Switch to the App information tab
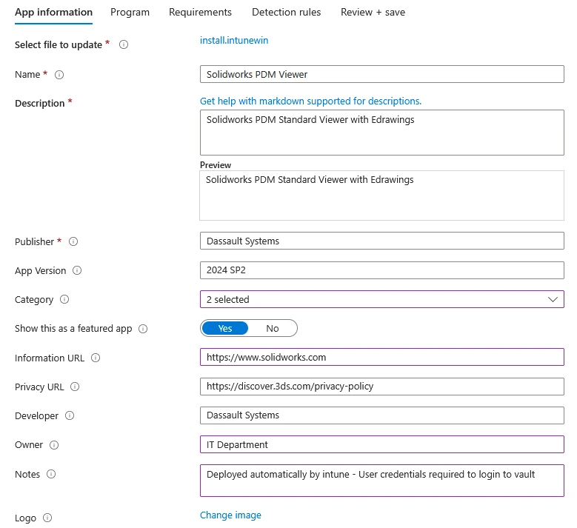This screenshot has width=577, height=528. pyautogui.click(x=54, y=12)
